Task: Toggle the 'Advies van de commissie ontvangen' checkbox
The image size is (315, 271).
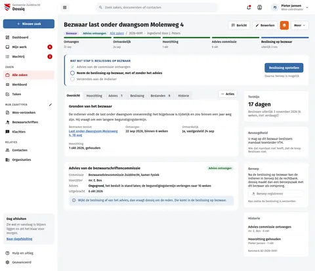Action: (x=72, y=67)
